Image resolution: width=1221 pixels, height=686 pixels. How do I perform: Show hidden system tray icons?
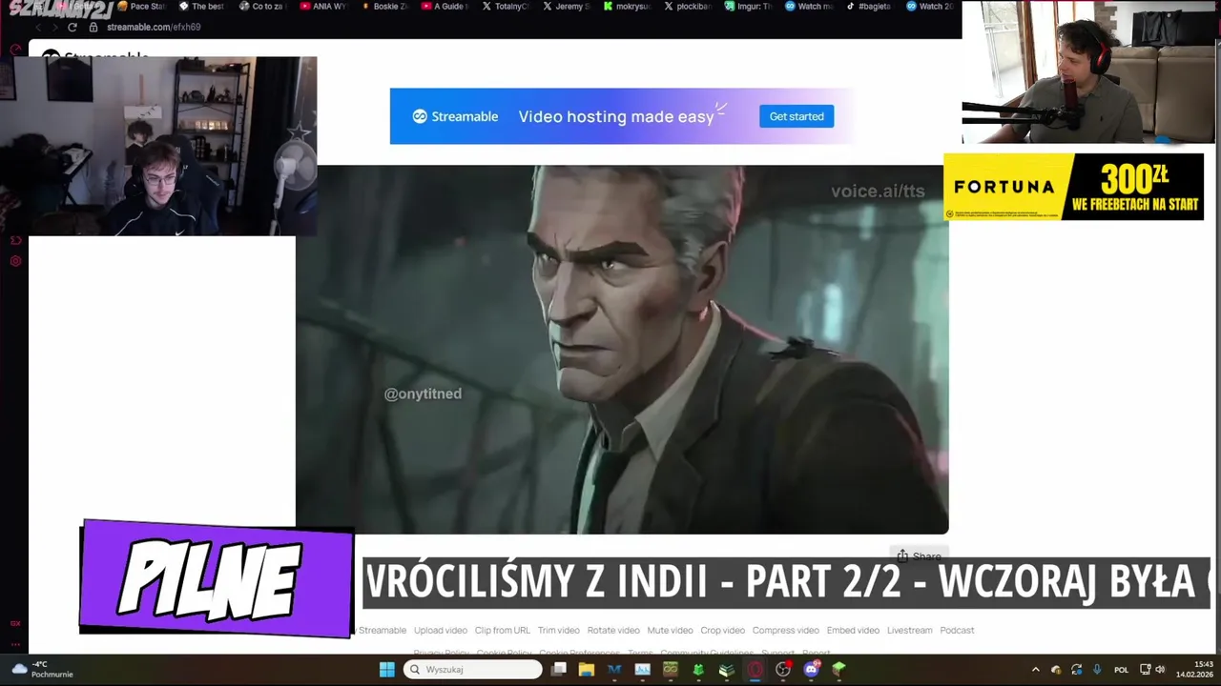1035,670
